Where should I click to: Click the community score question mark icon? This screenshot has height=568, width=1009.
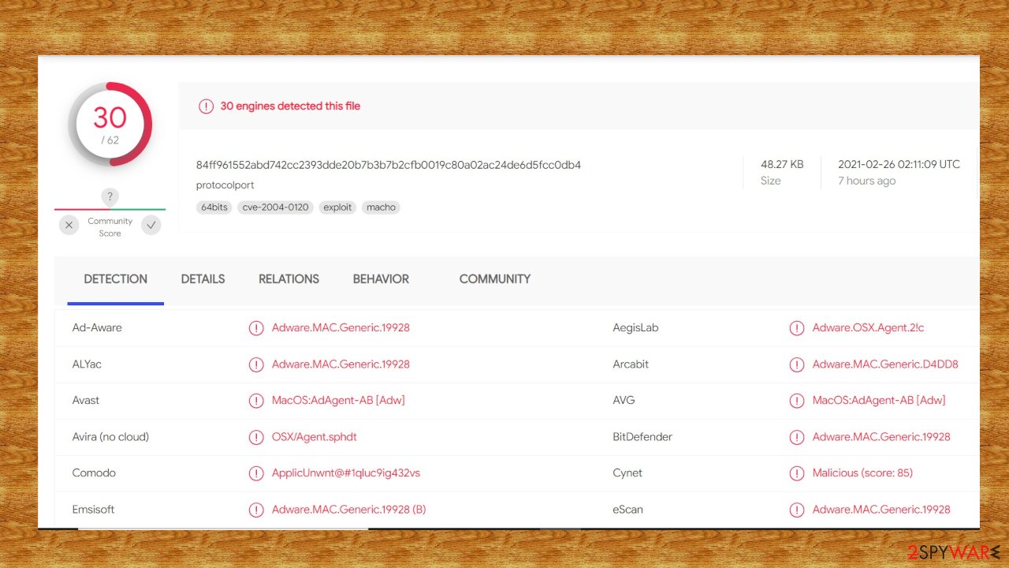(110, 197)
